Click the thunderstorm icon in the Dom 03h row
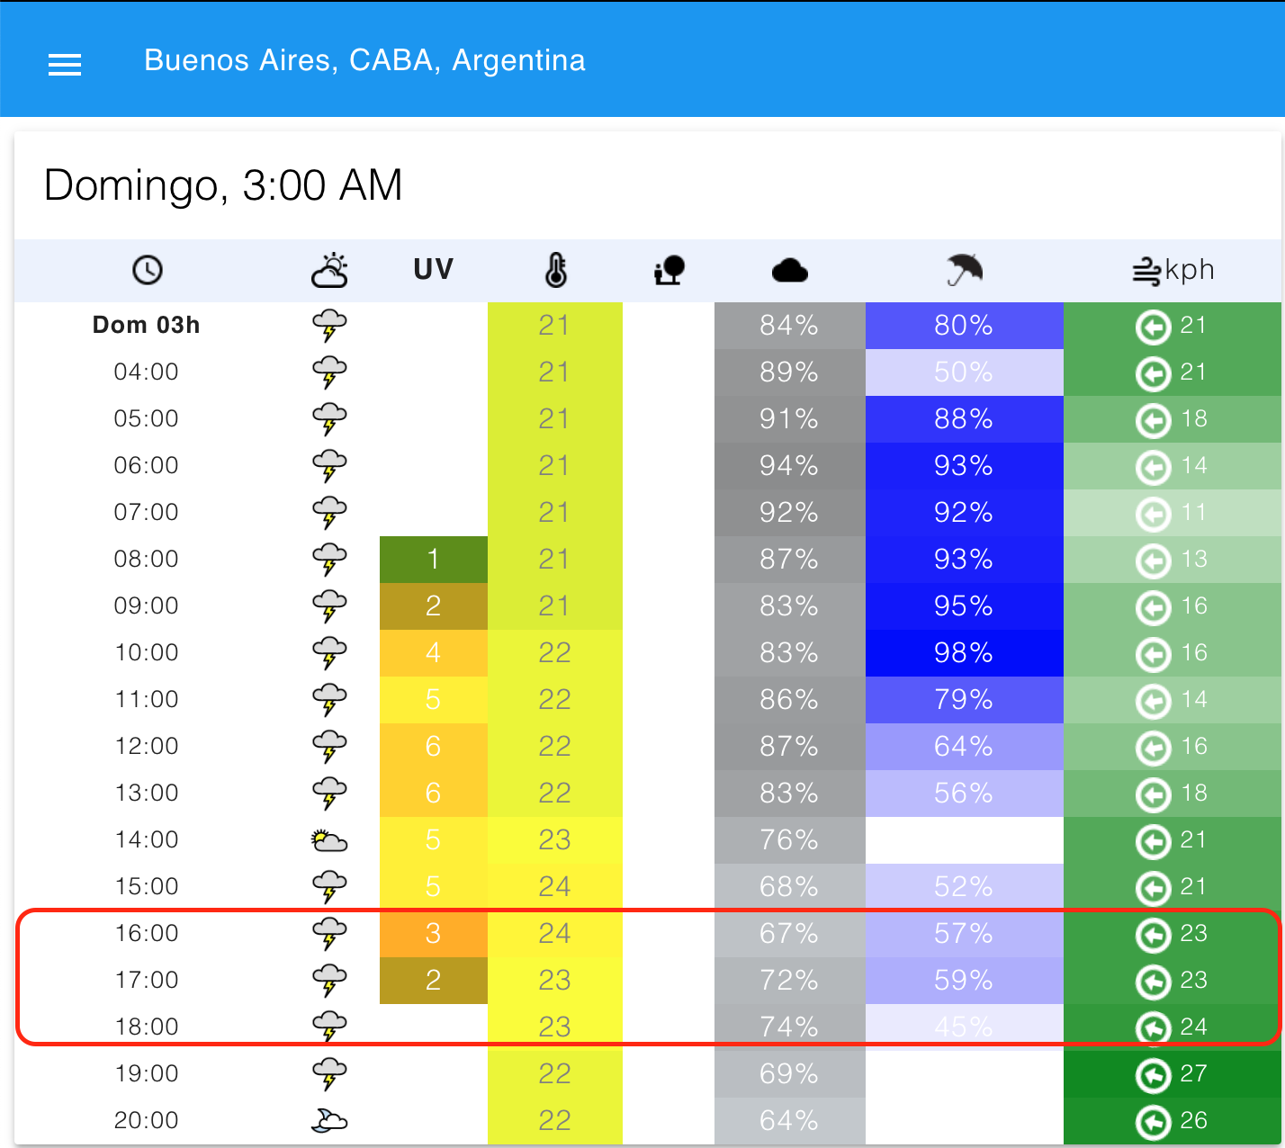The image size is (1285, 1148). pyautogui.click(x=329, y=327)
